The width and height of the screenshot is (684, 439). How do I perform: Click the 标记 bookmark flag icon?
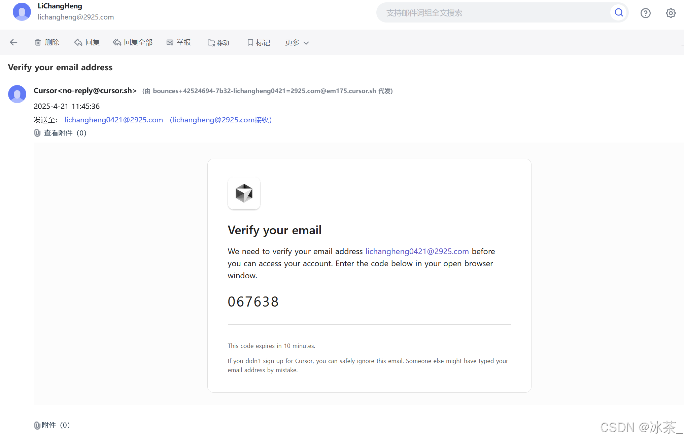pos(250,42)
